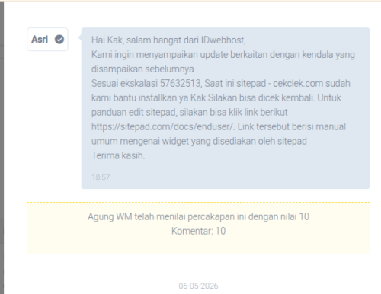This screenshot has height=294, width=381.
Task: Click the 'Agung WM telah menilai percakapan' line
Action: point(198,216)
